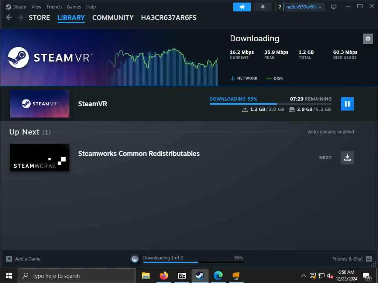This screenshot has height=283, width=378.
Task: Click Steamworks Common Redistributables title
Action: pyautogui.click(x=139, y=154)
